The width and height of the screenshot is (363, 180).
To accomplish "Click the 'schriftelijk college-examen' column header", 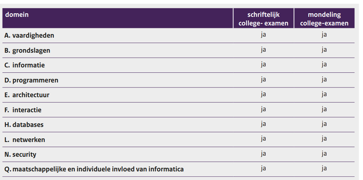I will (x=263, y=19).
